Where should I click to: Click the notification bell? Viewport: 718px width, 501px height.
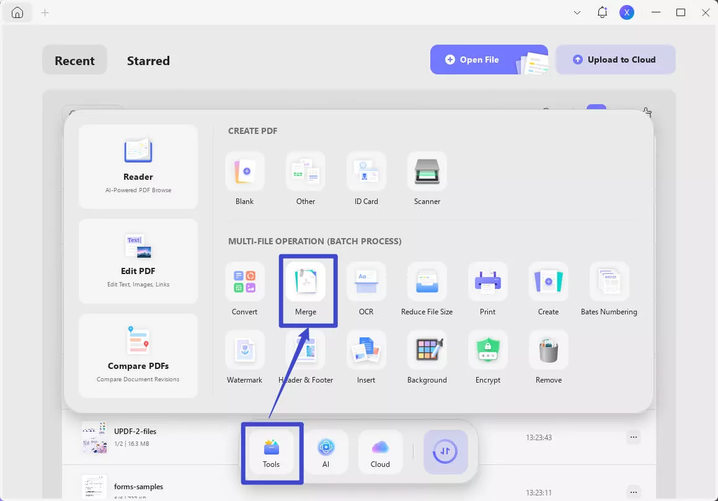[x=601, y=12]
